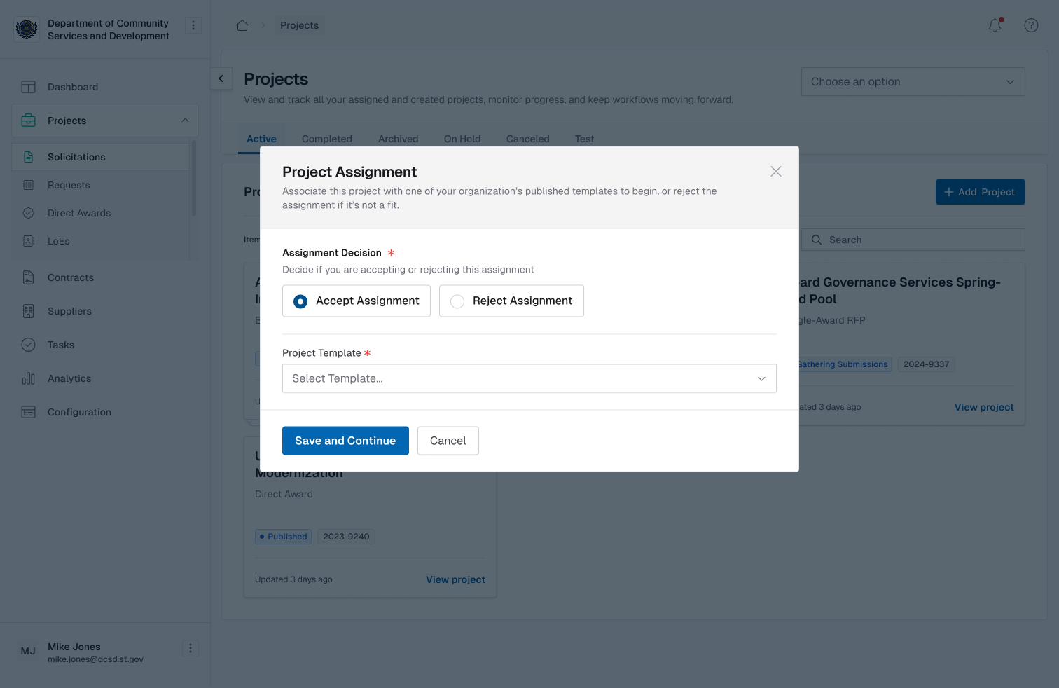Expand the Choose an option dropdown
1059x688 pixels.
913,82
